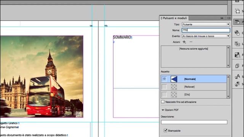The height and width of the screenshot is (137, 244).
Task: Click the Descrizione label
Action: [x=167, y=116]
